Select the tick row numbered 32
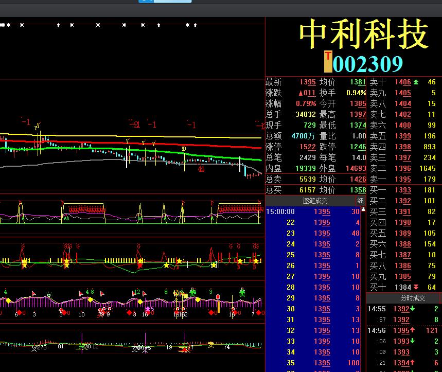This screenshot has height=372, width=442. coord(313,330)
